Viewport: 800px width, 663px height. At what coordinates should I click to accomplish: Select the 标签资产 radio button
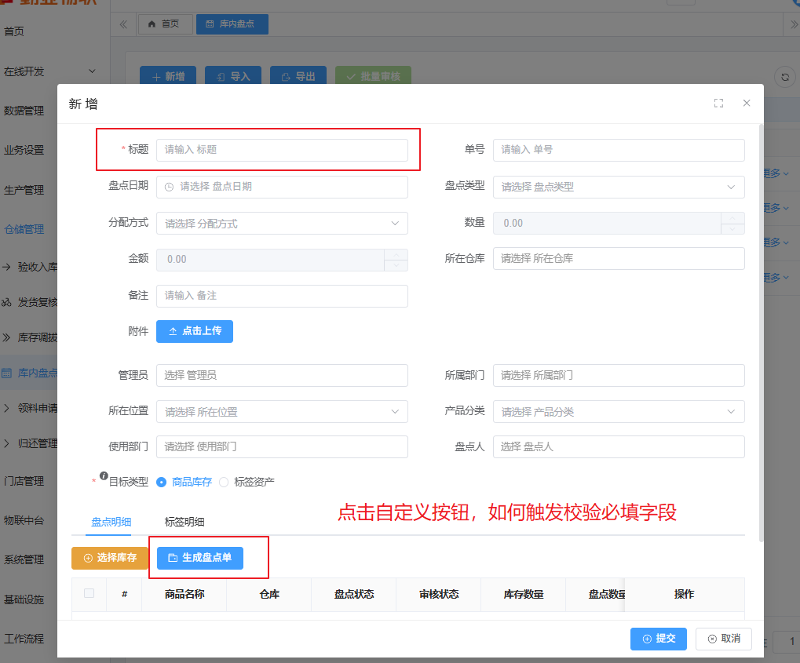[224, 482]
